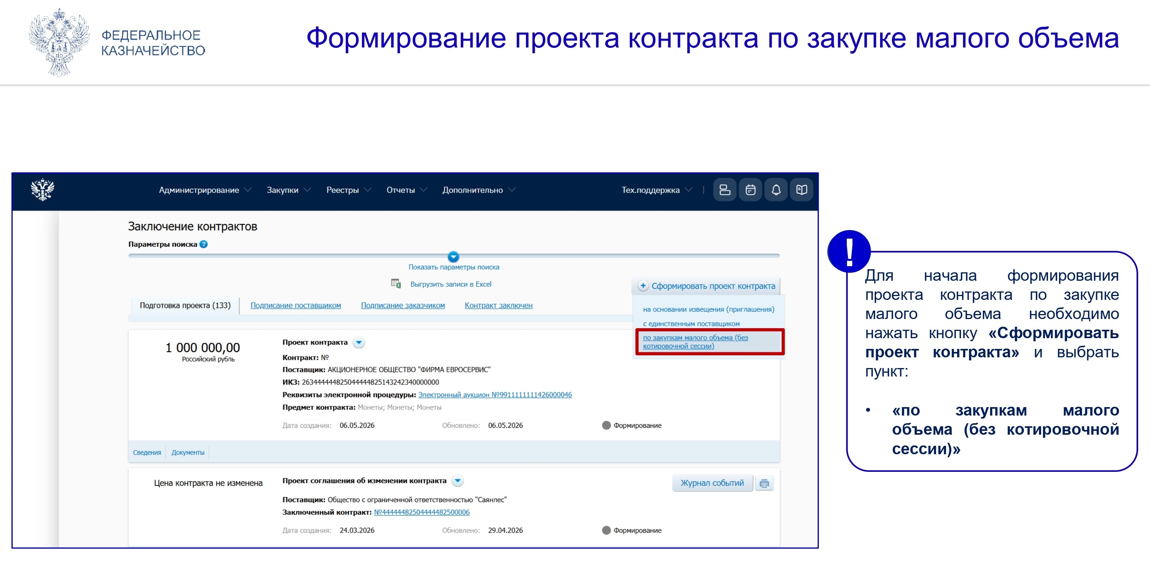Open Документы tab of first contract
Image resolution: width=1150 pixels, height=563 pixels.
(x=188, y=452)
